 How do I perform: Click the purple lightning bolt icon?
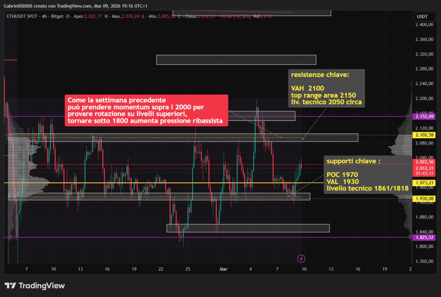coord(301,258)
